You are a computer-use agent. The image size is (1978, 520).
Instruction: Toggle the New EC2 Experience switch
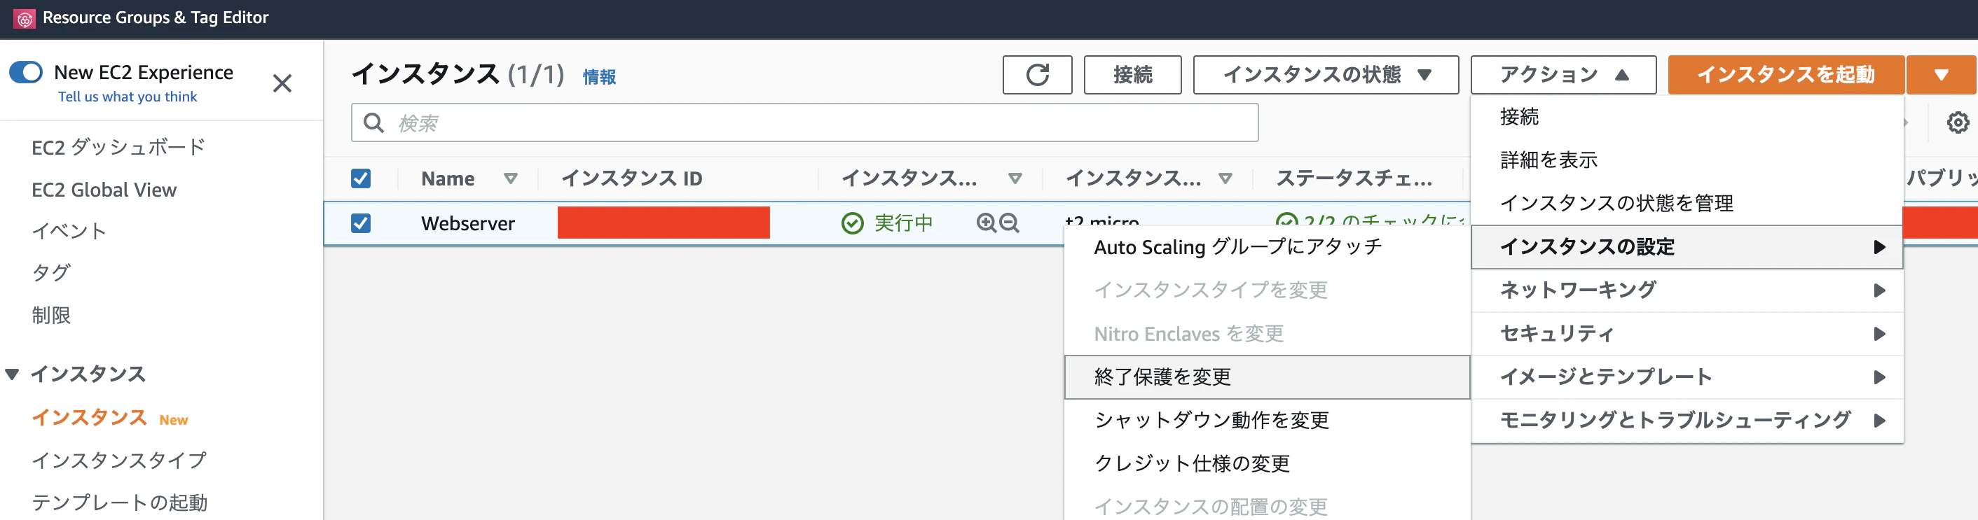26,72
